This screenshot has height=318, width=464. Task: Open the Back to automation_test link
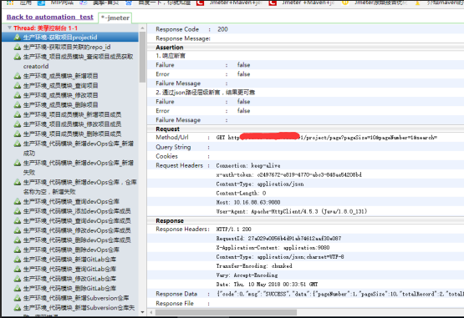coord(49,18)
